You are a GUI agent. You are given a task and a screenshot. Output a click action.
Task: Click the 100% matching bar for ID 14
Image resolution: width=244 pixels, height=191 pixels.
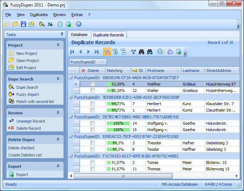[x=118, y=123]
